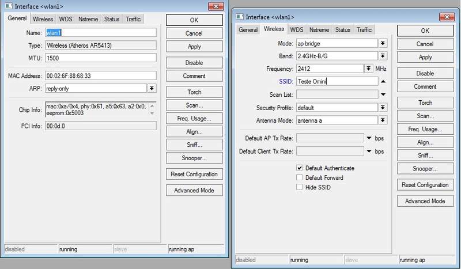Viewport: 461px width, 269px height.
Task: Switch to General tab in right window
Action: click(x=248, y=30)
